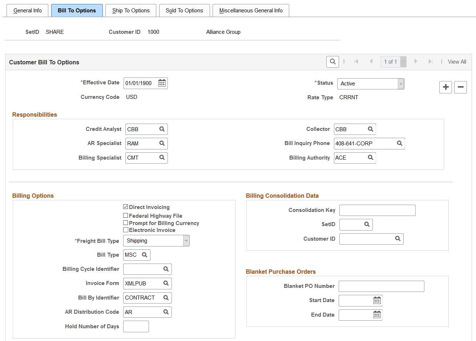Open the Status dropdown
The image size is (476, 341).
[400, 84]
